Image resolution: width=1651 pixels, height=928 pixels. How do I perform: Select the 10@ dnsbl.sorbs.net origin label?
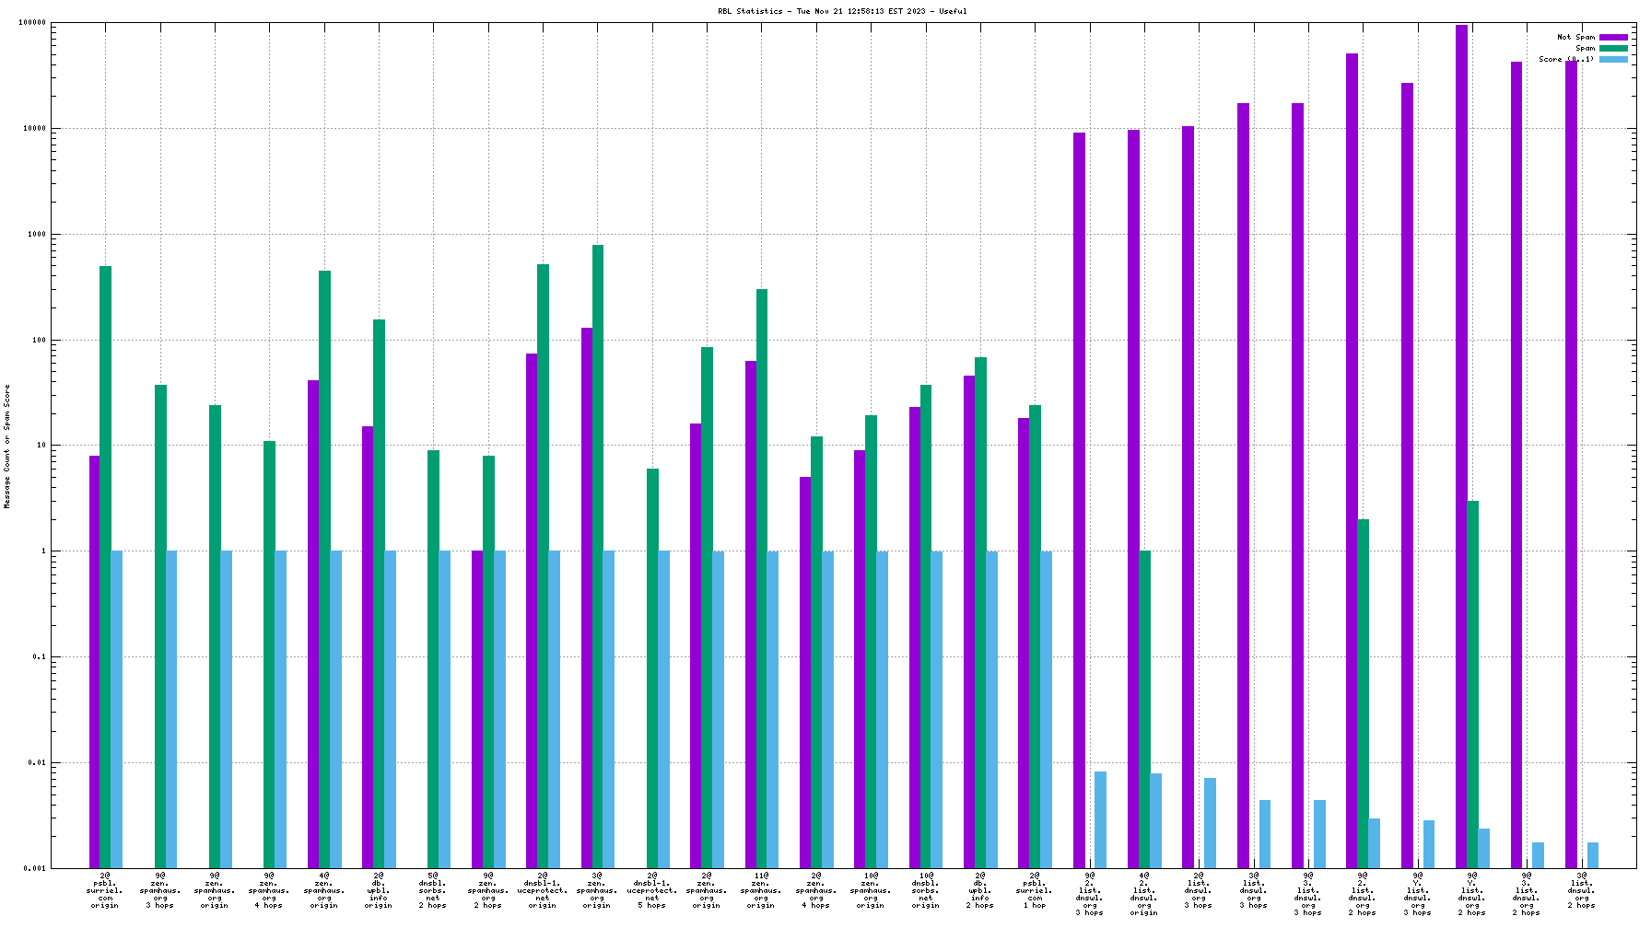[925, 890]
